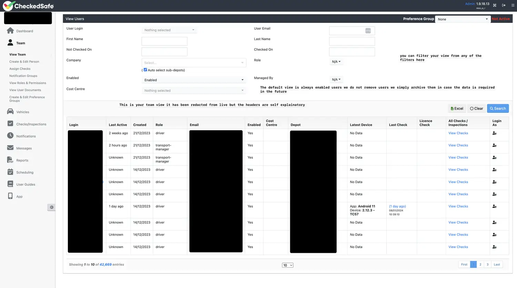Open the Preference Group dropdown
The image size is (517, 288).
463,19
